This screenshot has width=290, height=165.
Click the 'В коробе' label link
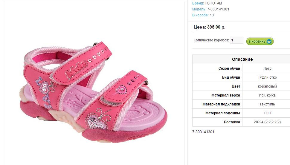click(200, 15)
